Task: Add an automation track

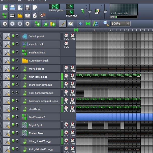Action: pos(53,24)
